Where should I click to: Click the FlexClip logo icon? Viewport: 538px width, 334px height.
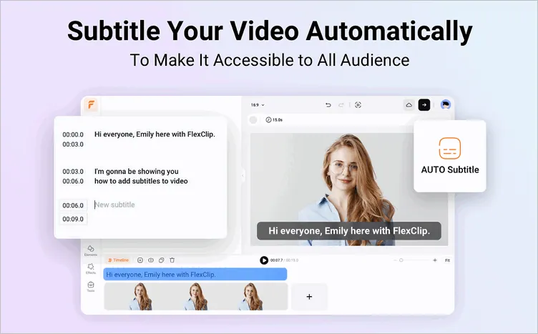[91, 104]
